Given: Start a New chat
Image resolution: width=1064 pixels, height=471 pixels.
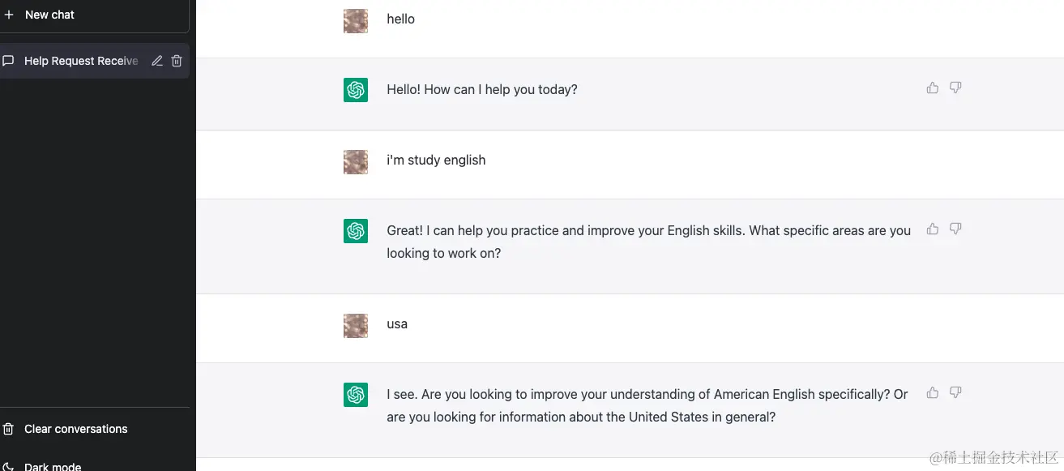Looking at the screenshot, I should pos(50,15).
